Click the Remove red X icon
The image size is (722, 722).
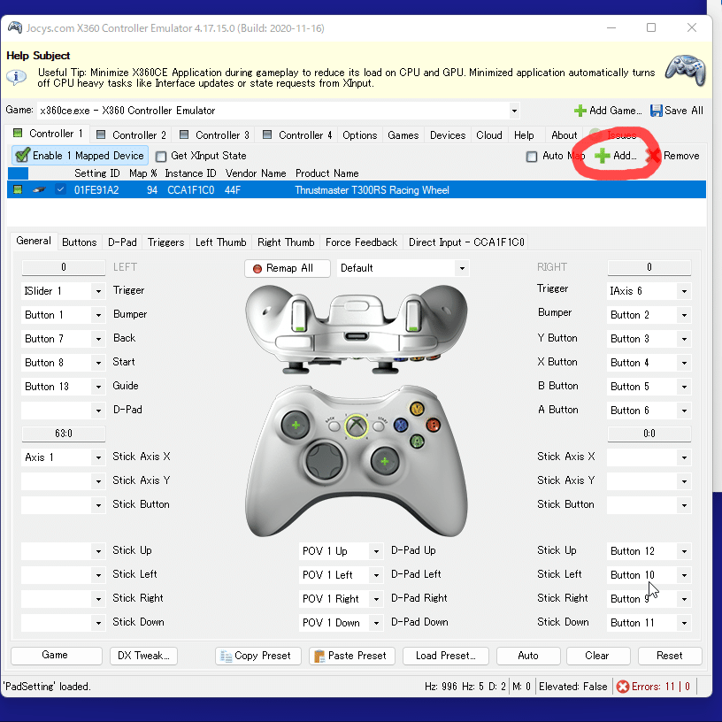tap(653, 156)
